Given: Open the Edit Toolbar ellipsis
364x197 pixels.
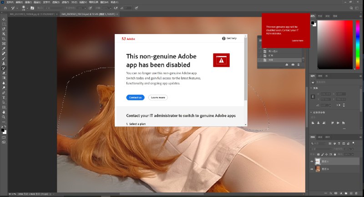Looking at the screenshot, I should [x=4, y=122].
